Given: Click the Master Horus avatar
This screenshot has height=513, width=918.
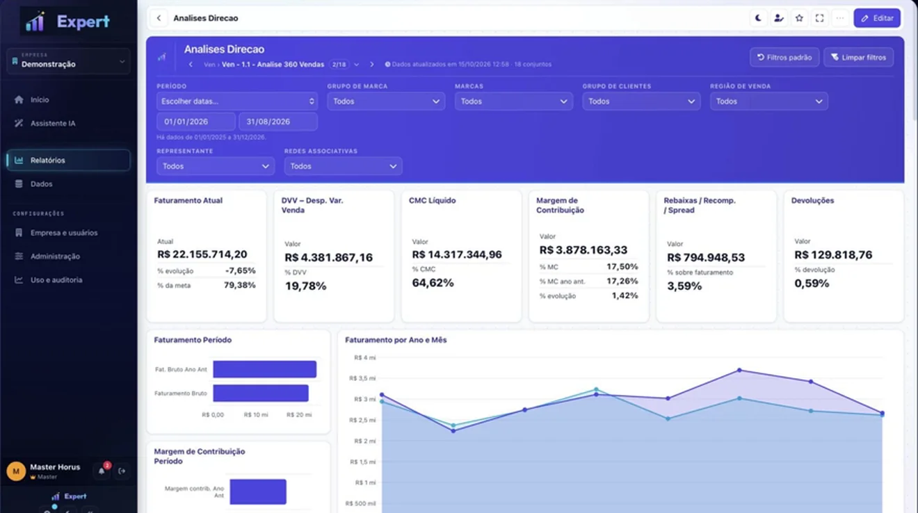Looking at the screenshot, I should click(x=16, y=471).
